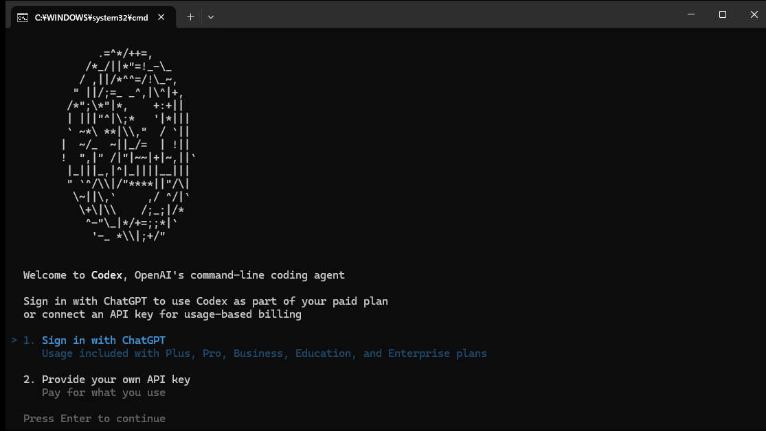Click the 'Press Enter to continue' prompt

[x=94, y=419]
